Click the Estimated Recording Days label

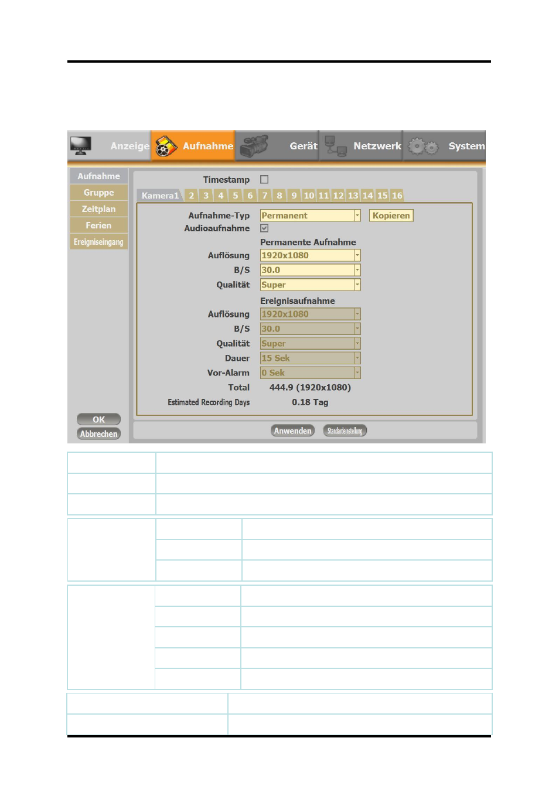coord(209,402)
